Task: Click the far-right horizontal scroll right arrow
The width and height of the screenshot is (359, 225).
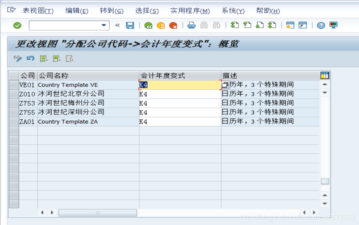Action: coord(314,212)
